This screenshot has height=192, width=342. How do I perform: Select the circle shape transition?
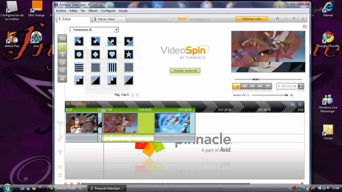(79, 54)
